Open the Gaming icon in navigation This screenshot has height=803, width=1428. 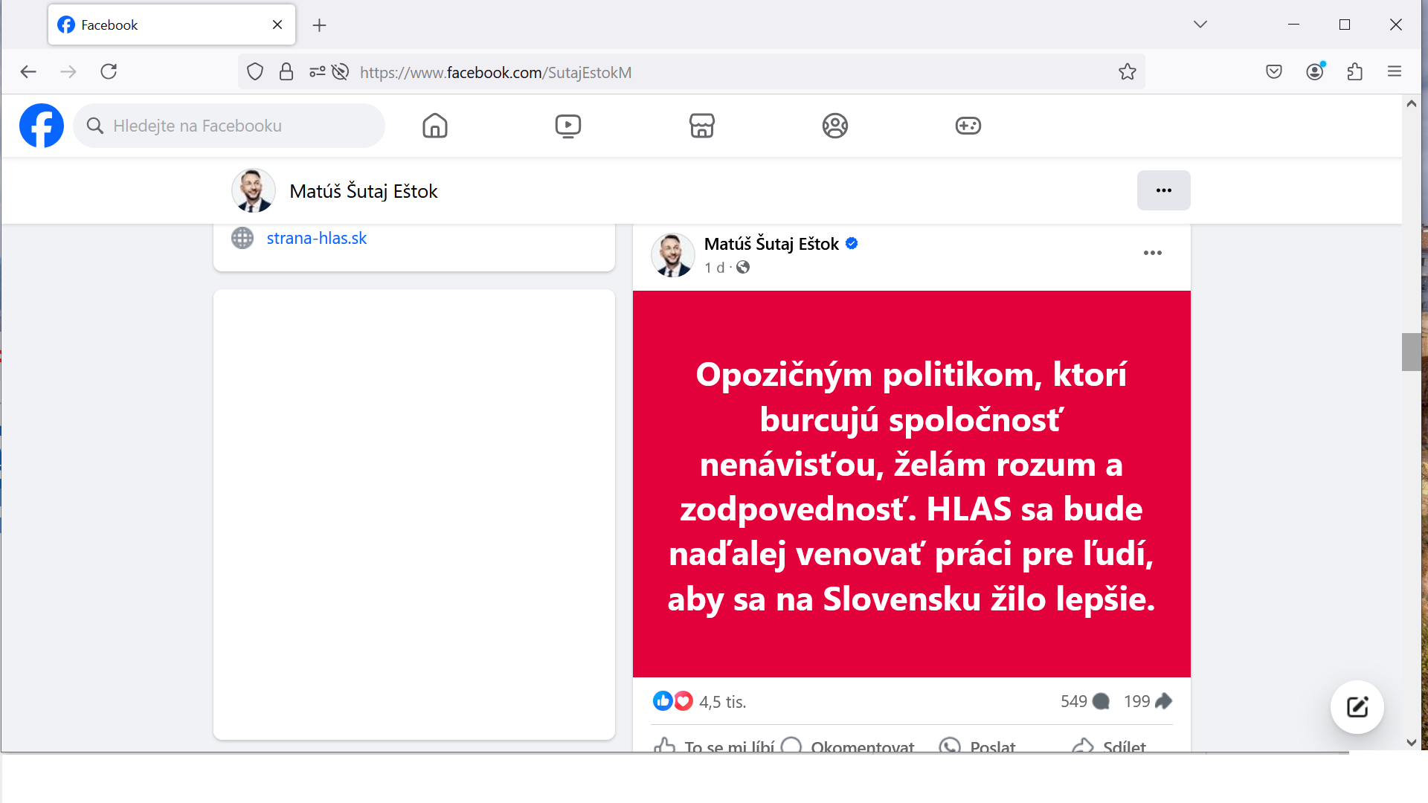(968, 126)
